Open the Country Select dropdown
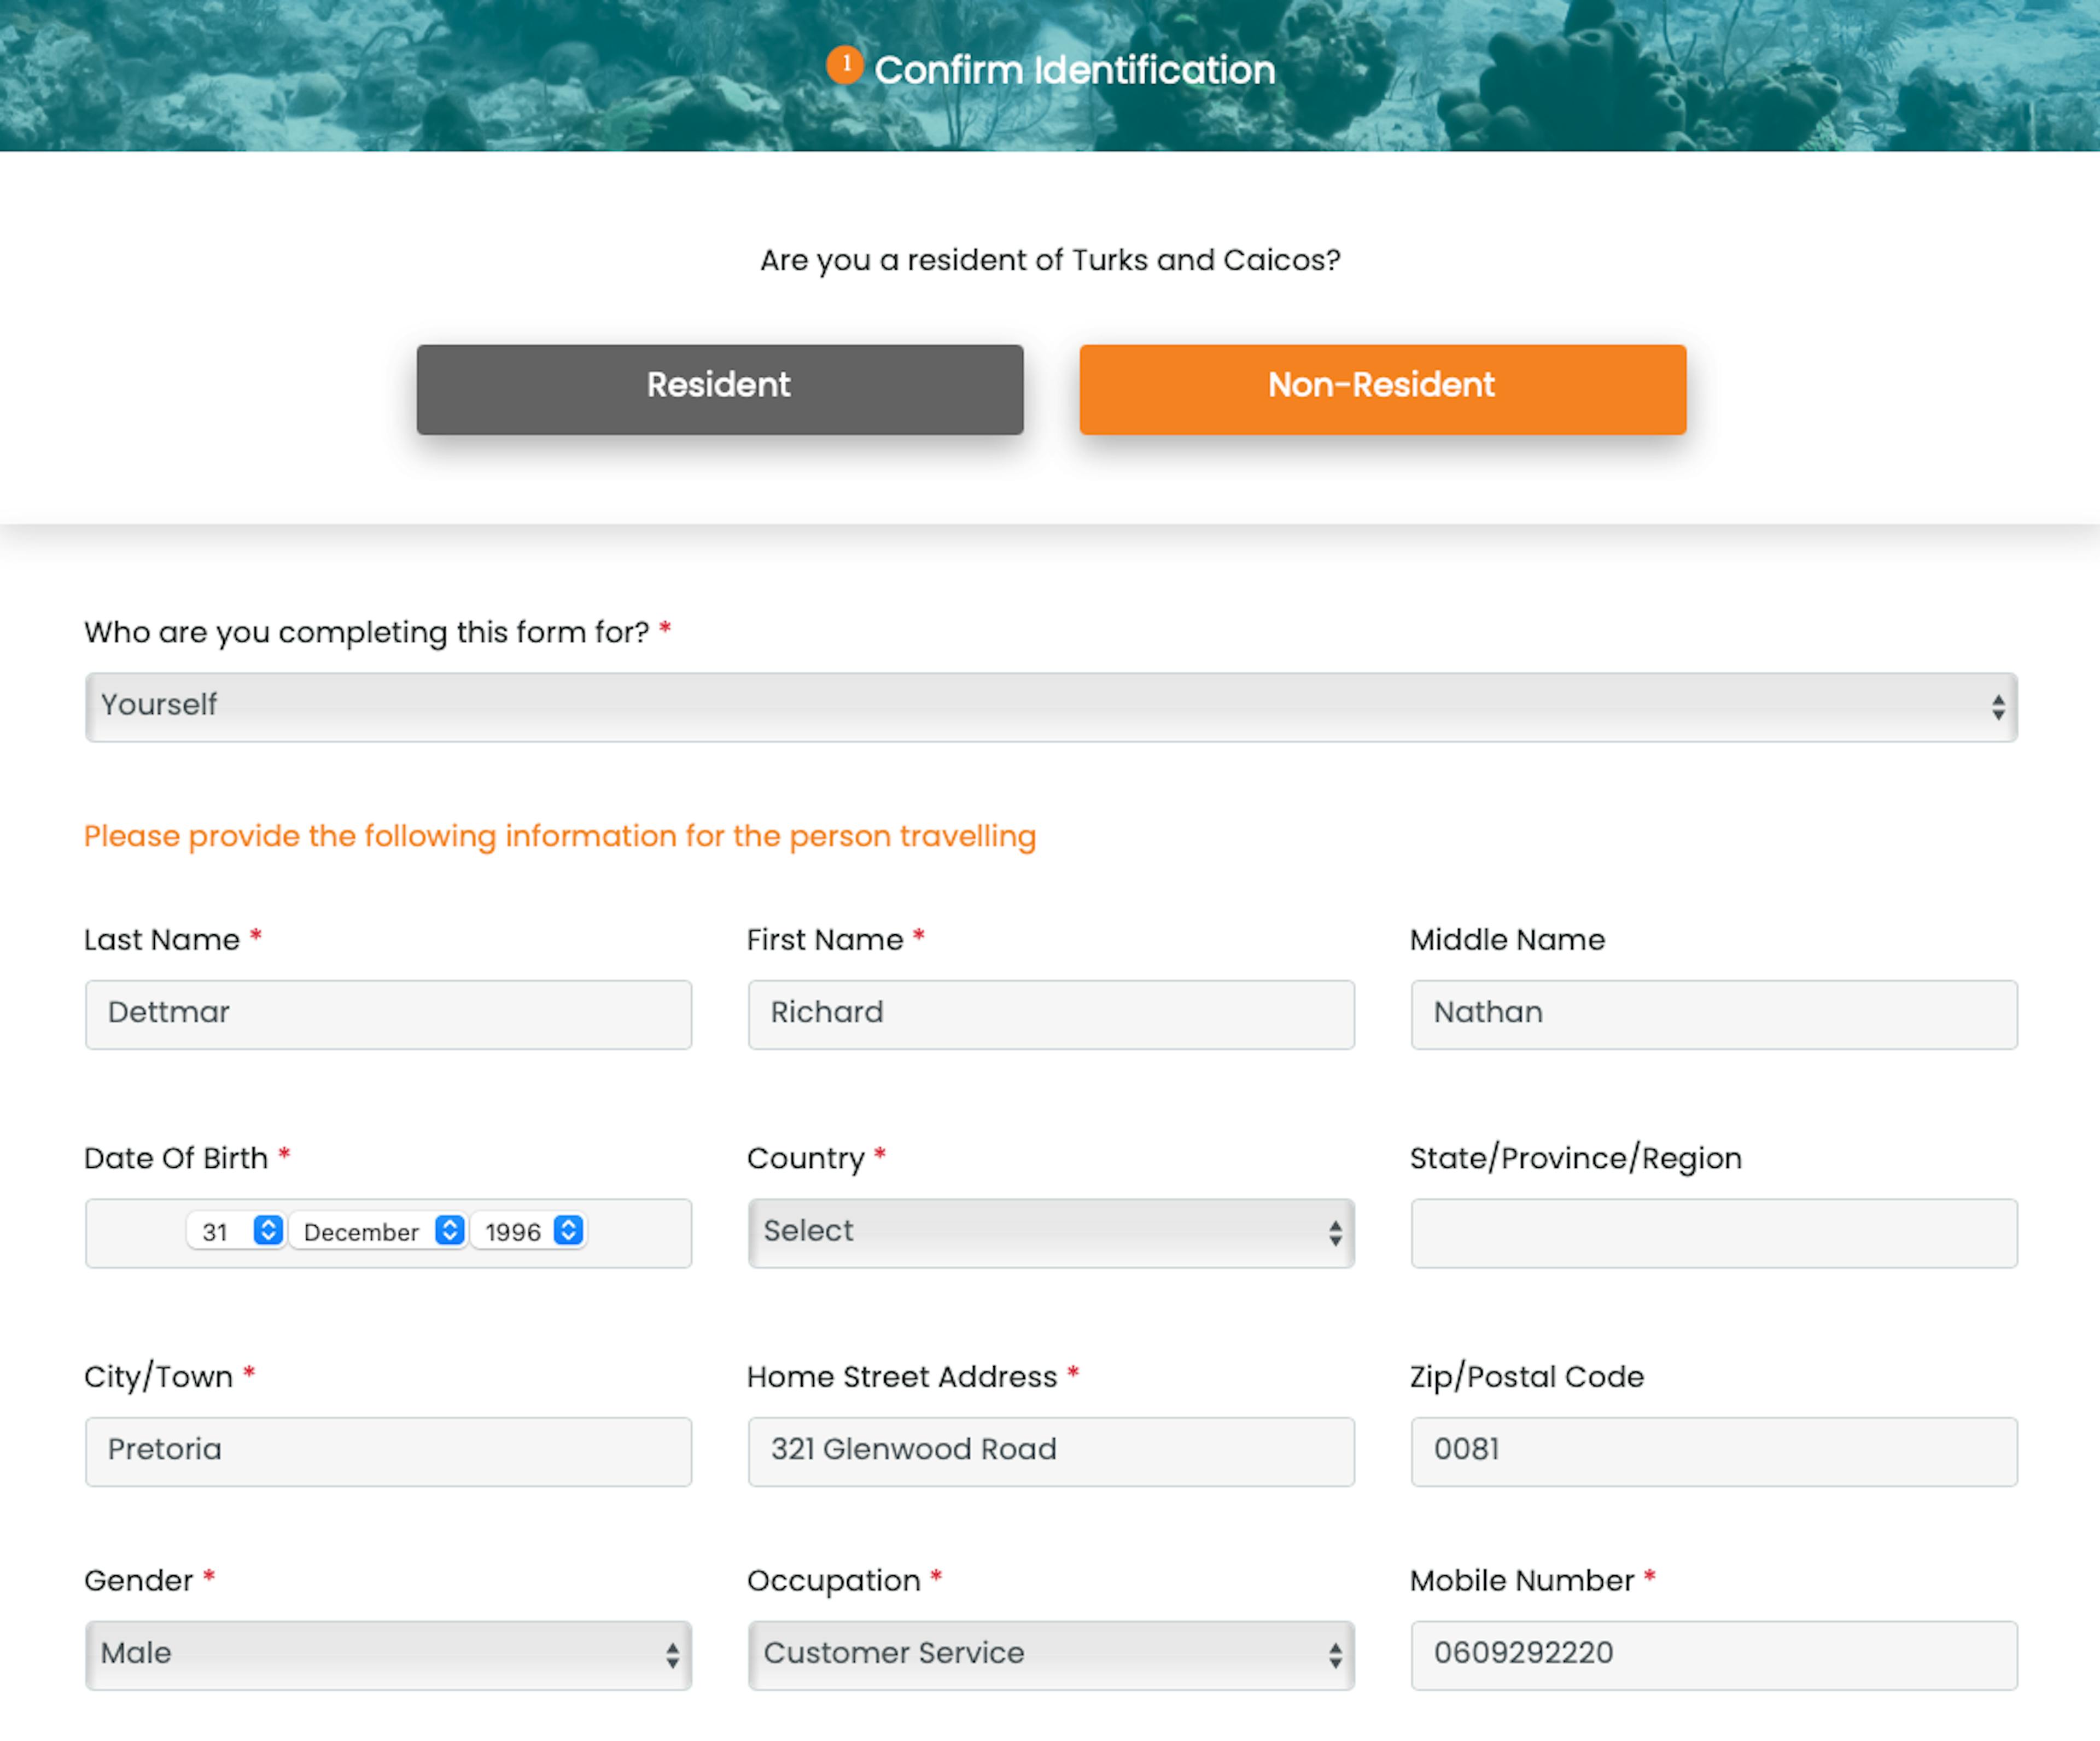This screenshot has height=1741, width=2100. tap(1051, 1233)
